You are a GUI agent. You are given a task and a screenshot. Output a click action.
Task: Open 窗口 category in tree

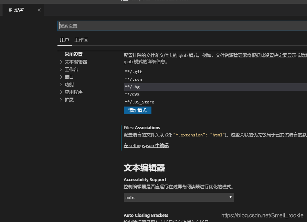(69, 77)
